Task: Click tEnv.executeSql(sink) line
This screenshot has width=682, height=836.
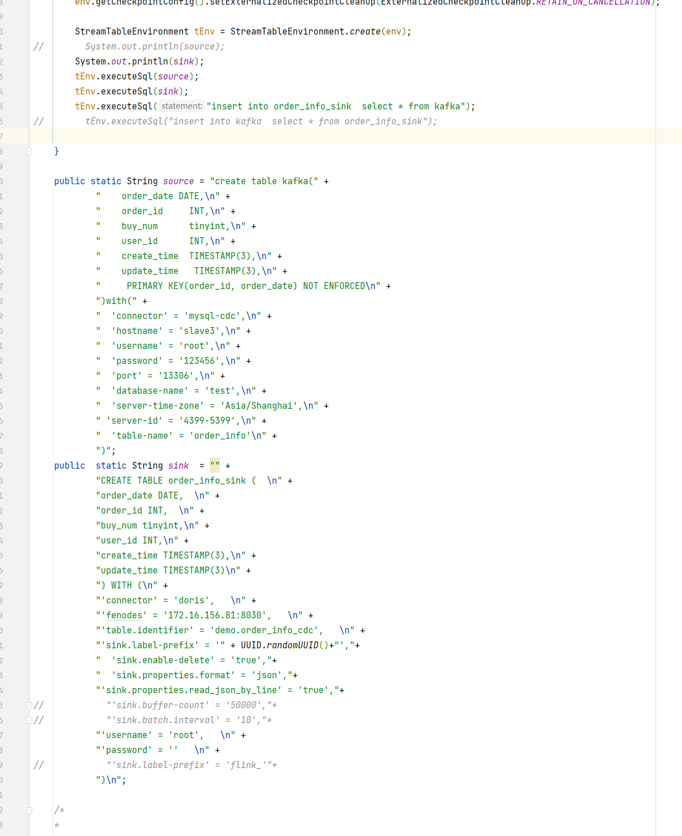Action: tap(131, 92)
